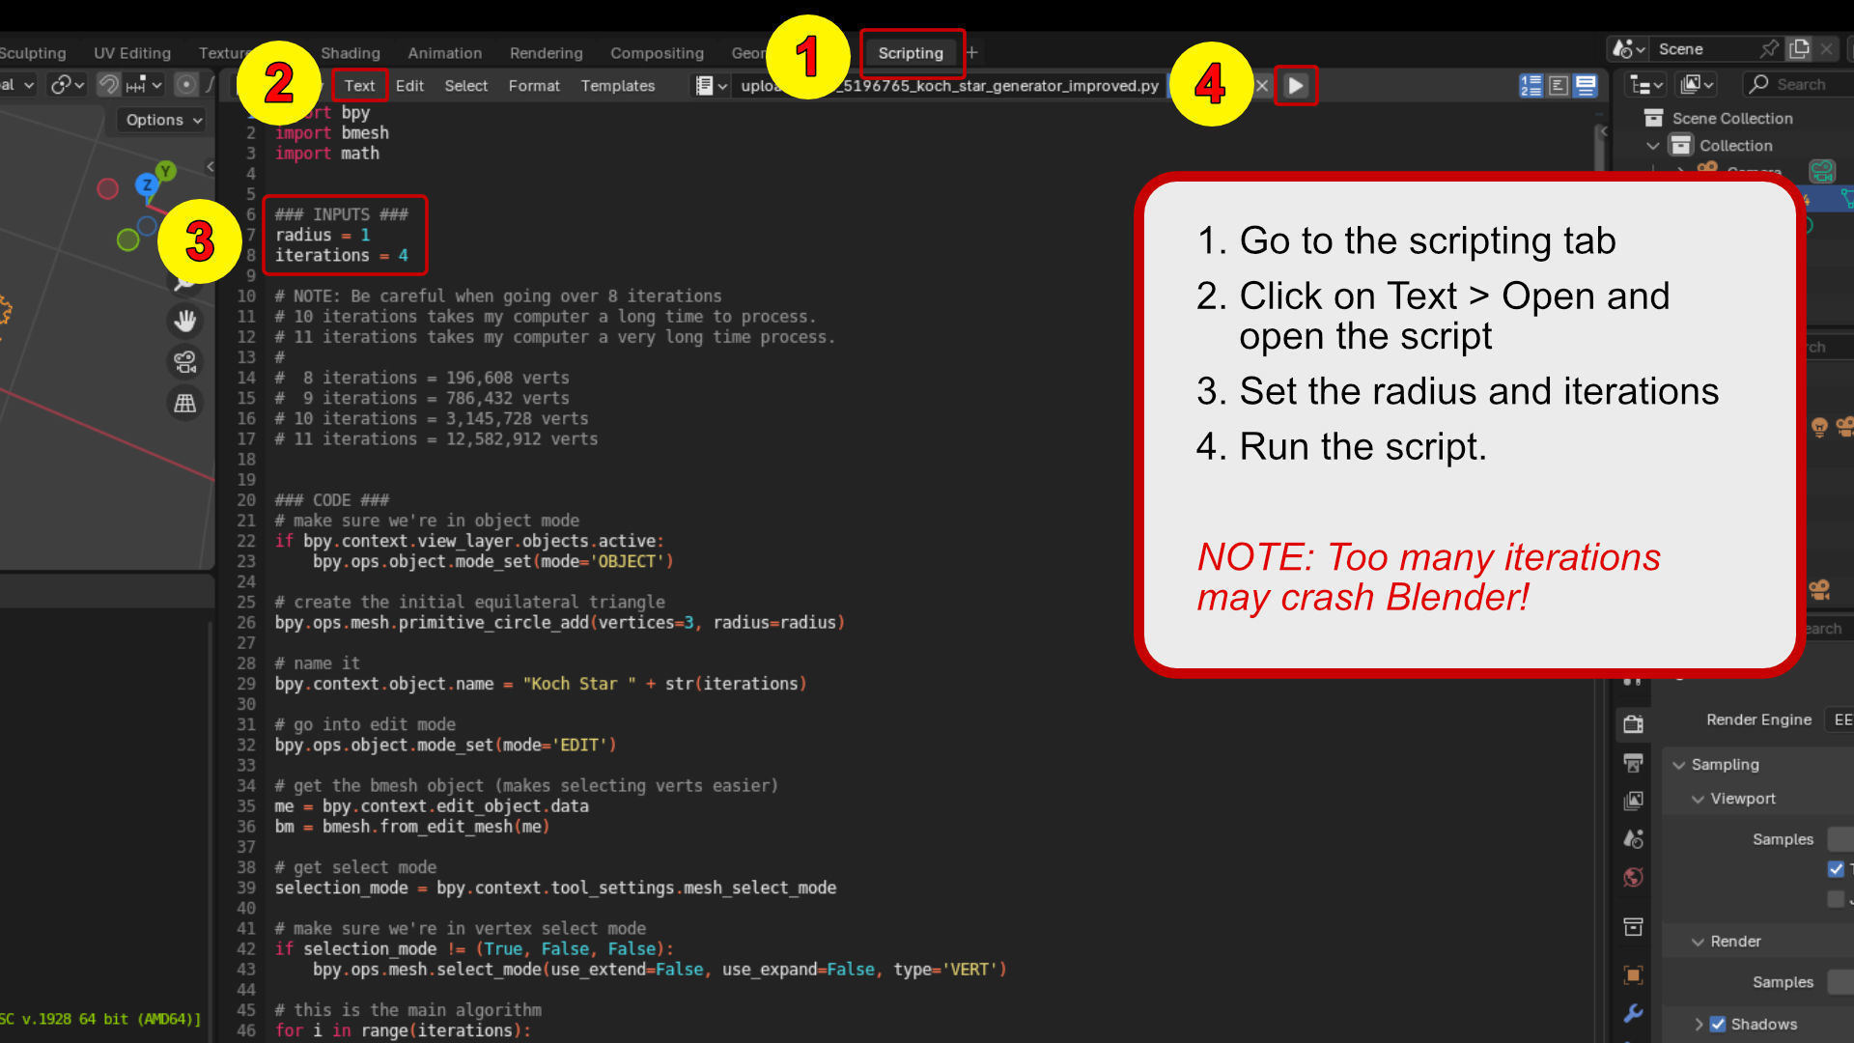Run the script with play button
The width and height of the screenshot is (1854, 1043).
pyautogui.click(x=1296, y=86)
